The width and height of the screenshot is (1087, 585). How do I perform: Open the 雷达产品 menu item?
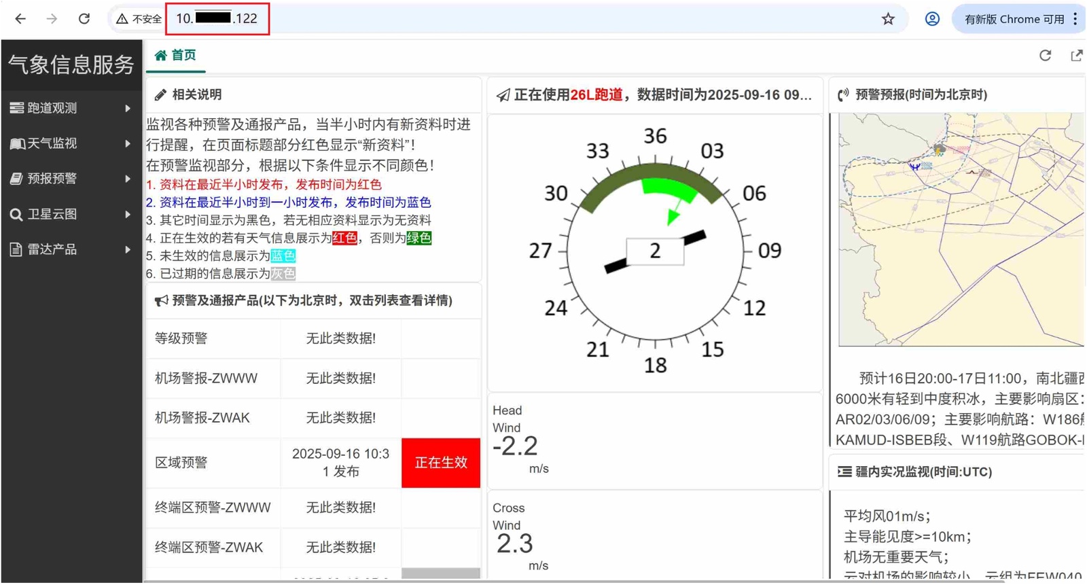71,249
